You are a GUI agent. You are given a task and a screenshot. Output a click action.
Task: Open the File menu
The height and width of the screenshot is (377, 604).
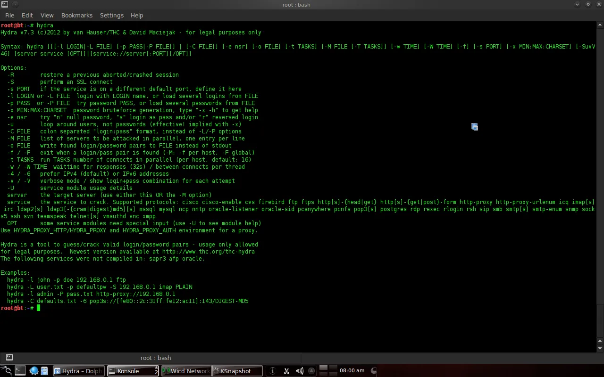(x=9, y=15)
